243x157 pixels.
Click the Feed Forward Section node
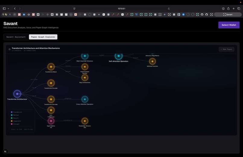pos(85,67)
